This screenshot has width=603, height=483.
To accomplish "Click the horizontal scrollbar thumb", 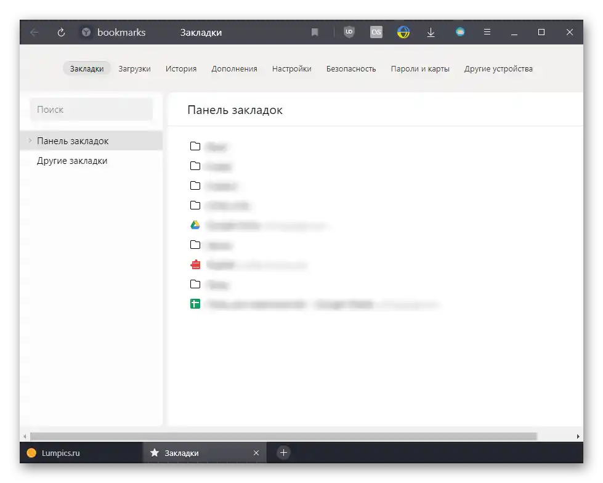I will (283, 436).
